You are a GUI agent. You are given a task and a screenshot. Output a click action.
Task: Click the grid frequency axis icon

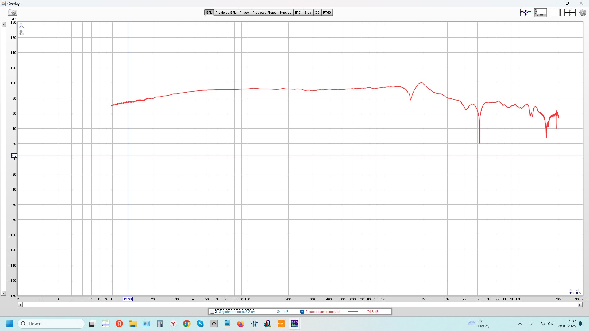tap(555, 13)
